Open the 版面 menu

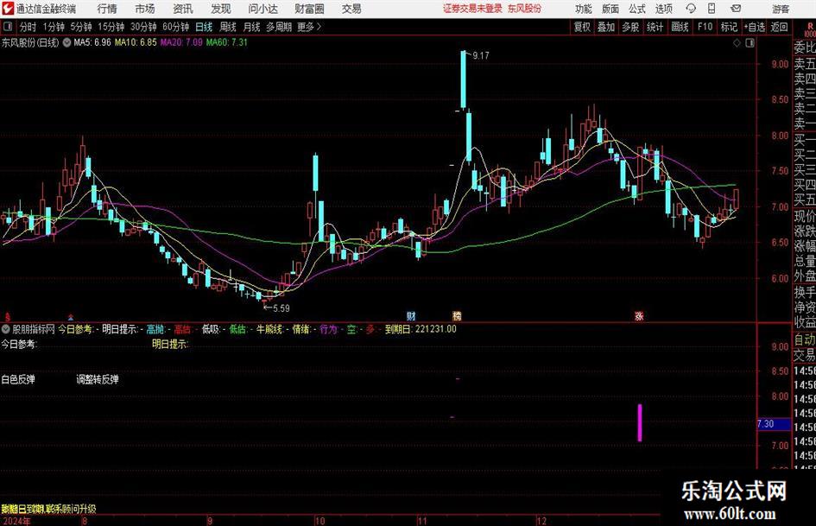(610, 9)
